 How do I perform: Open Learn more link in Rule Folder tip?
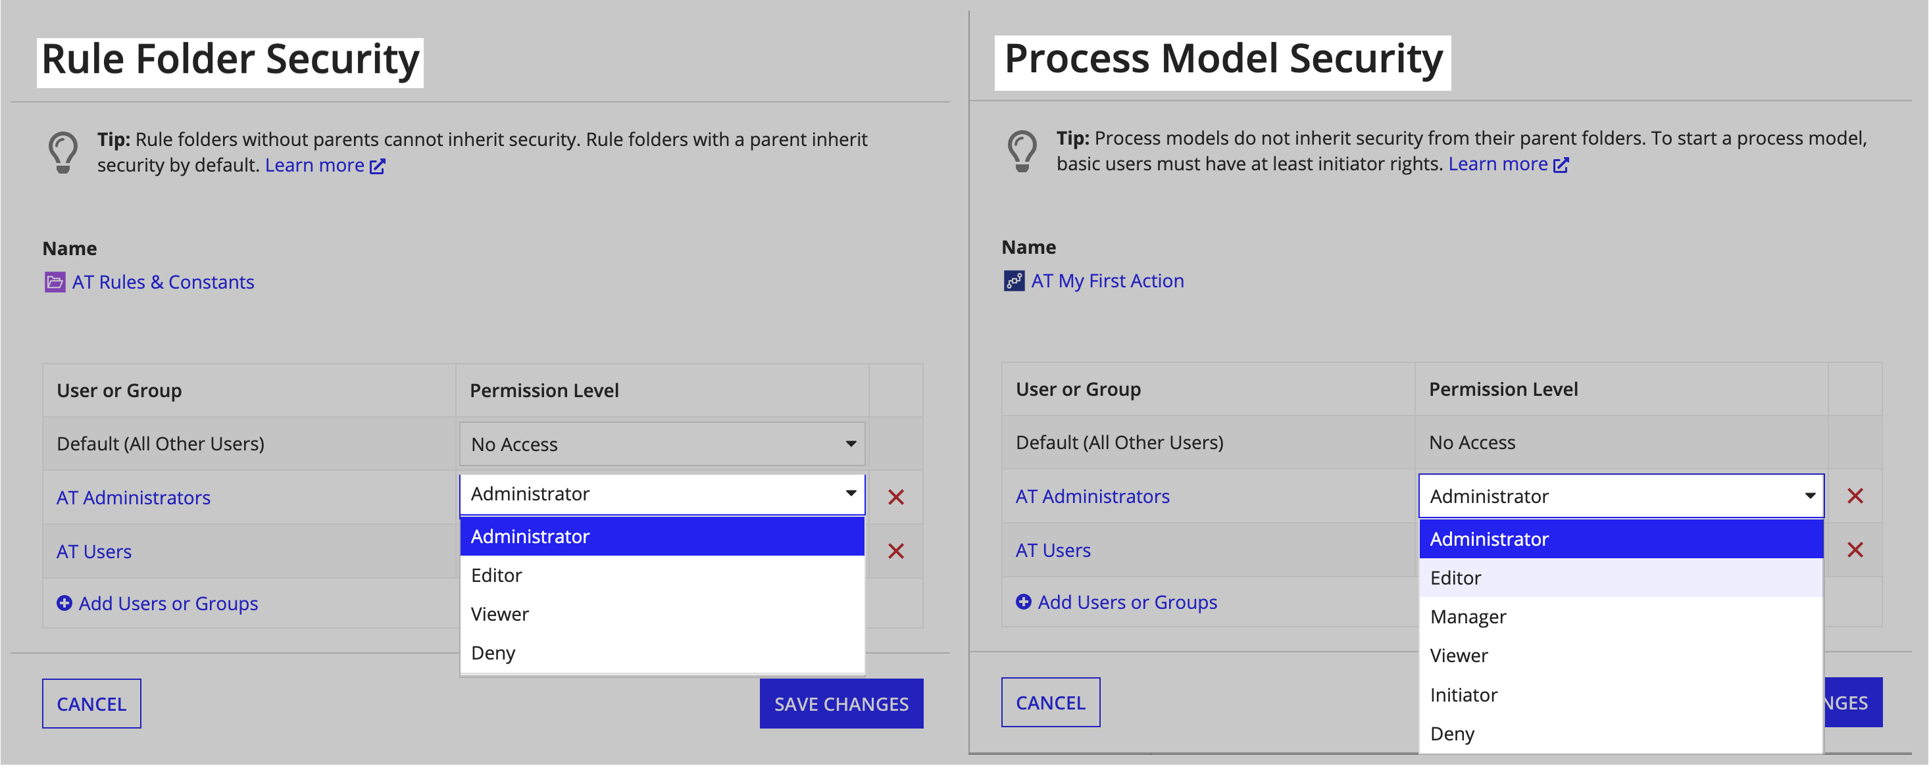tap(325, 164)
